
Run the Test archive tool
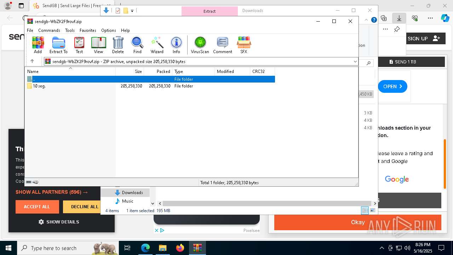(x=79, y=45)
